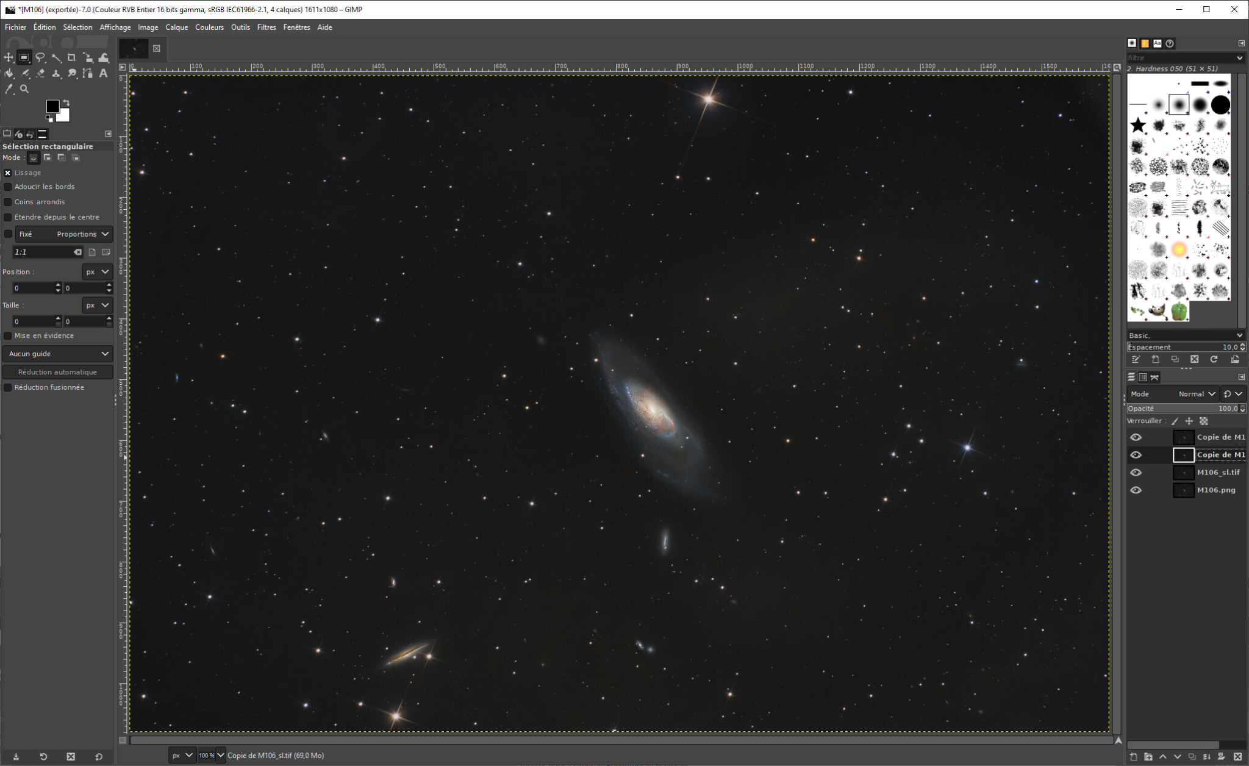Select the Eraser tool
The image size is (1249, 766).
tap(40, 73)
